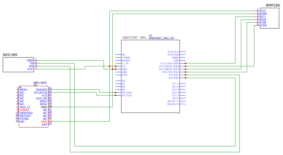This screenshot has width=283, height=155.
Task: Click the MPU-9250 SDA/SDI pin label
Action: coord(41,90)
